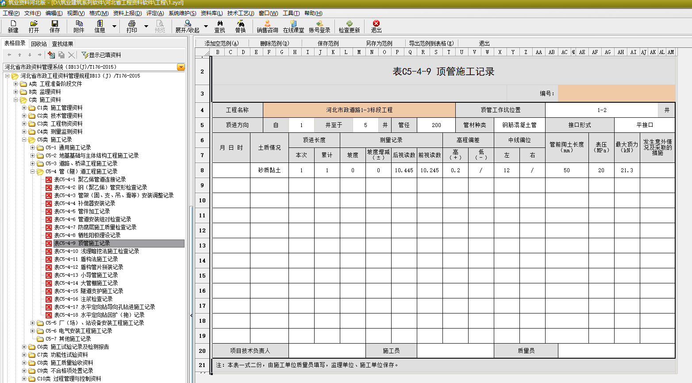Click the move-left arrow in tree toolbar
This screenshot has height=383, width=692.
9,55
